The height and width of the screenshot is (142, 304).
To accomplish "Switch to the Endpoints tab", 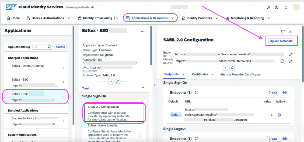I will coord(172,74).
